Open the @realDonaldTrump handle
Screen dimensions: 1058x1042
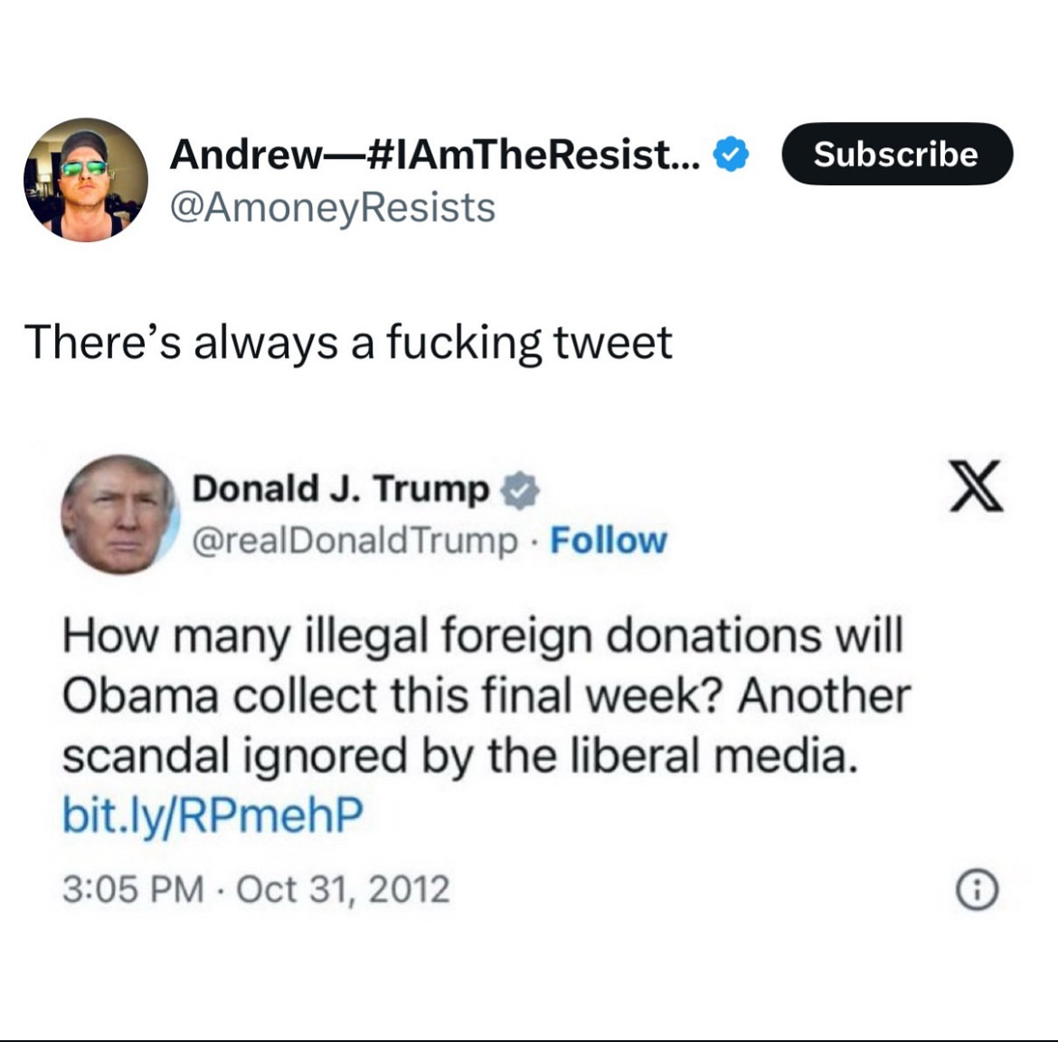pyautogui.click(x=354, y=541)
